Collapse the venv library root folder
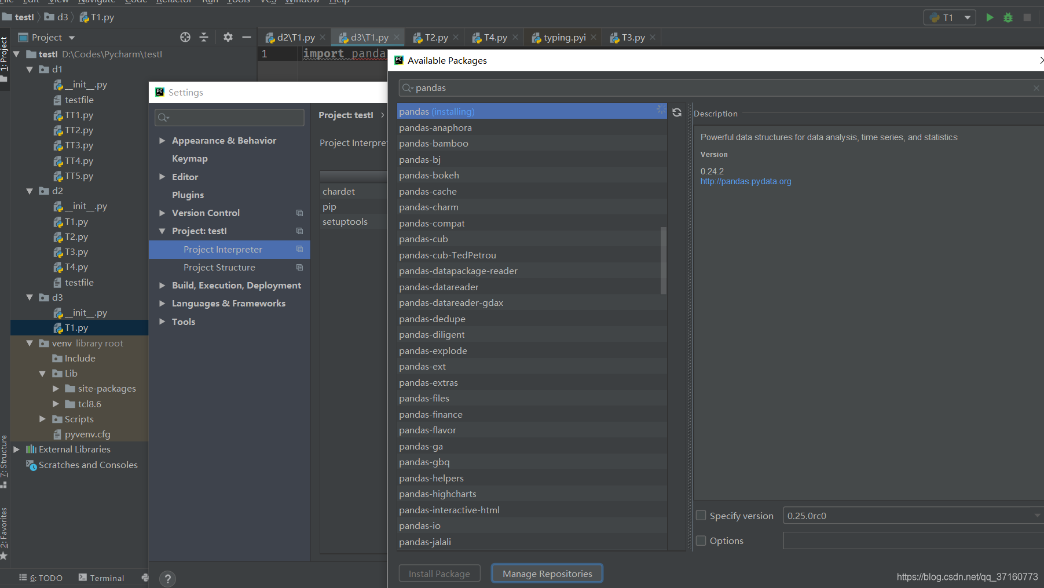1044x588 pixels. point(30,344)
